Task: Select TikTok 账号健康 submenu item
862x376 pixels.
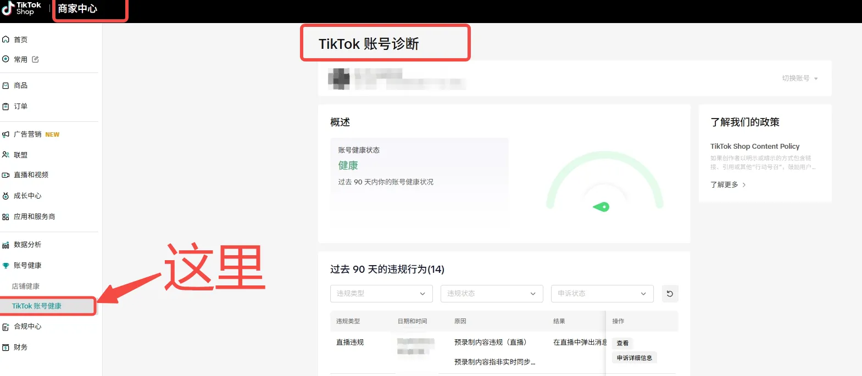Action: click(x=37, y=306)
